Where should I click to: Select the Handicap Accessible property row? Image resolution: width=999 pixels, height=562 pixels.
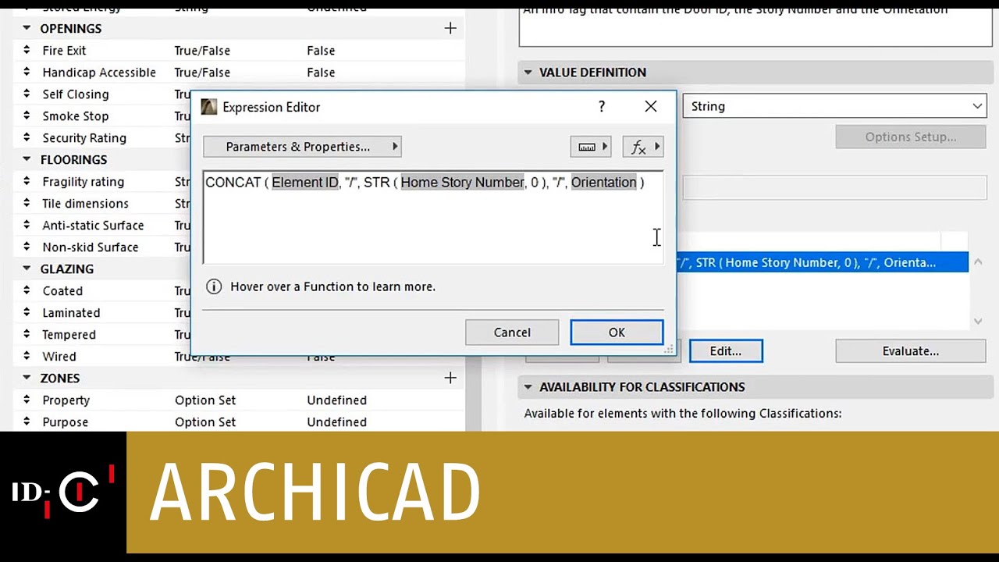point(240,72)
